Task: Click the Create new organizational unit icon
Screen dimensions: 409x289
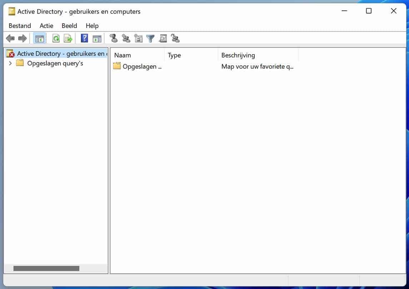Action: pos(138,38)
